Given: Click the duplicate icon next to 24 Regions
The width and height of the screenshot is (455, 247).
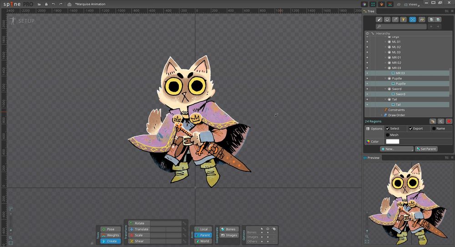Looking at the screenshot, I should [433, 121].
